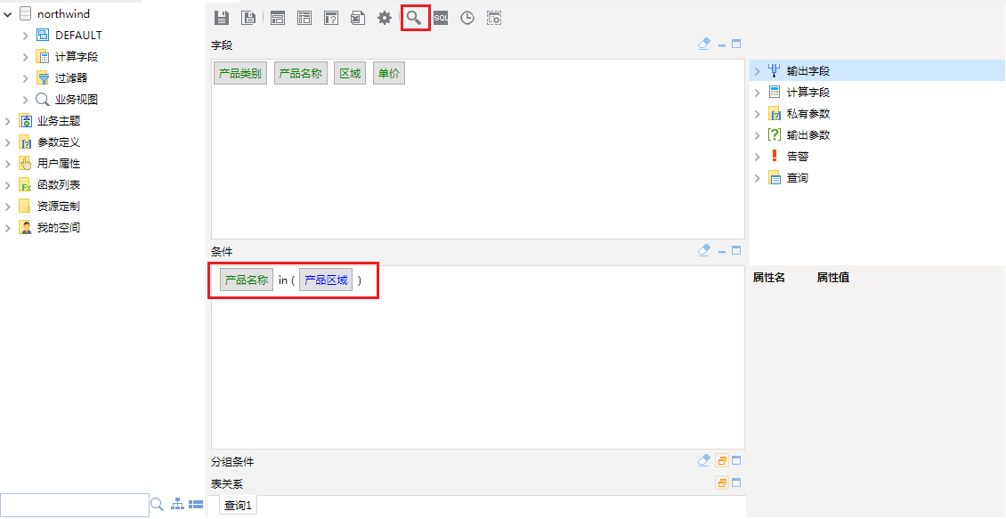This screenshot has height=519, width=1006.
Task: Expand 查询 in the right panel
Action: click(x=757, y=178)
